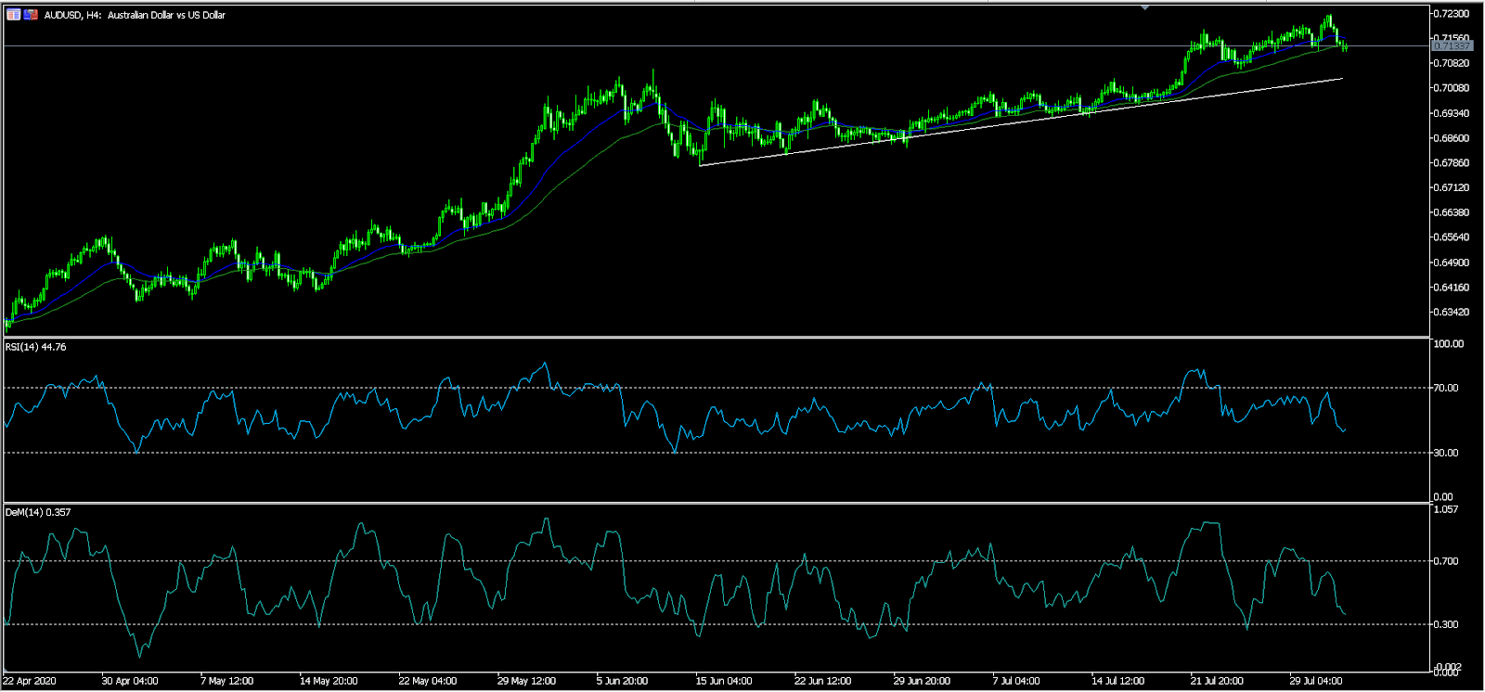Image resolution: width=1485 pixels, height=692 pixels.
Task: Click the time axis label "22 May 04:00"
Action: coord(428,681)
